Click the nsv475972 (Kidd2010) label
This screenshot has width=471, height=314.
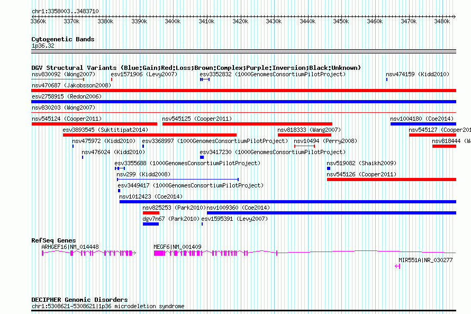[x=104, y=141]
